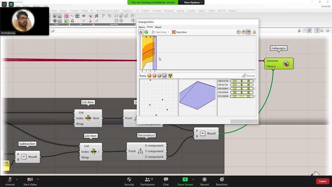Toggle the fourth gray Display sphere

pyautogui.click(x=164, y=76)
